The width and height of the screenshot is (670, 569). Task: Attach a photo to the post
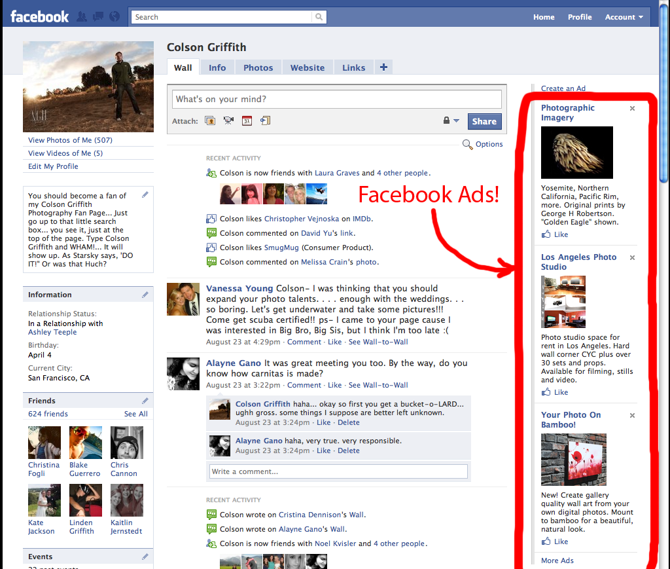click(210, 120)
